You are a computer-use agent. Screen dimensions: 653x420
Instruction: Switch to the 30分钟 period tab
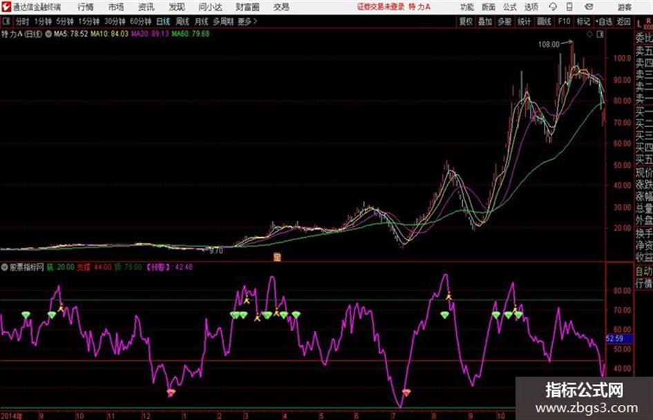115,21
